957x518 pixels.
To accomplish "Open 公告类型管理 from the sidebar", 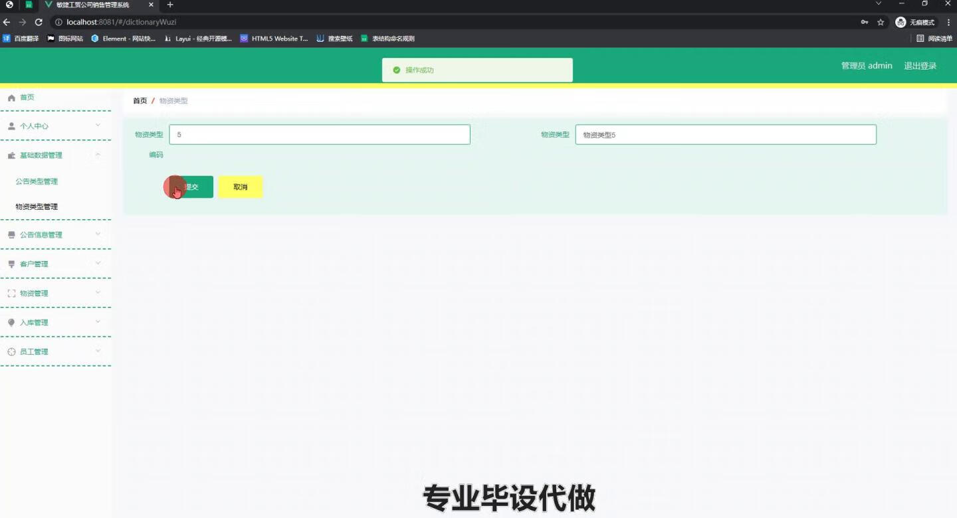I will pyautogui.click(x=37, y=181).
